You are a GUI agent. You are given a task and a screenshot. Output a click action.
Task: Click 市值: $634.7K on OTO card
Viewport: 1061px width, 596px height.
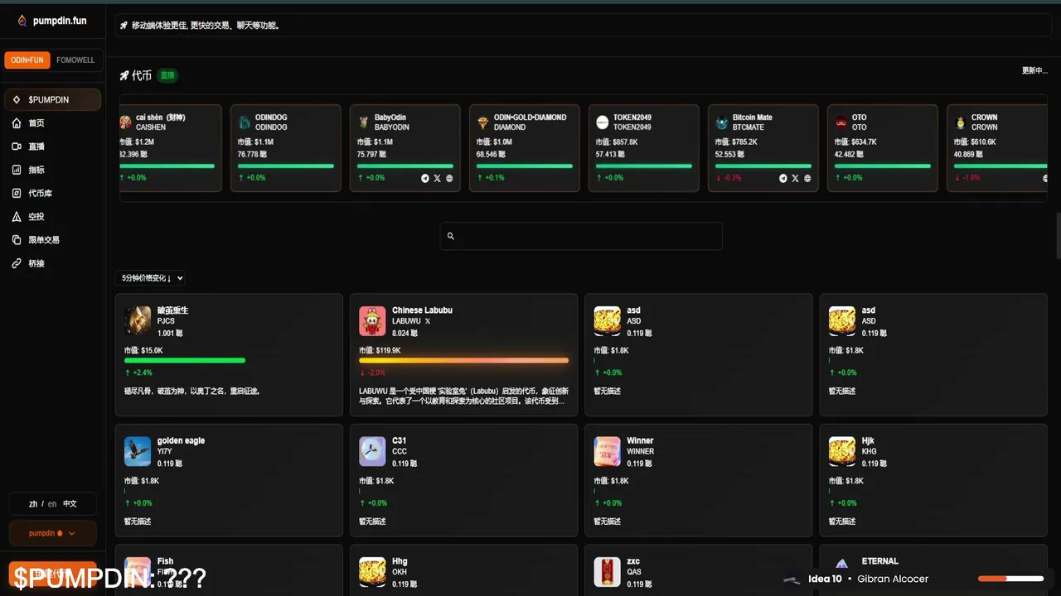855,142
